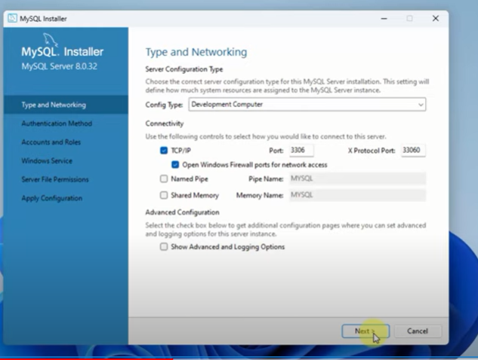Image resolution: width=478 pixels, height=360 pixels.
Task: Enable the Shared Memory checkbox
Action: (164, 195)
